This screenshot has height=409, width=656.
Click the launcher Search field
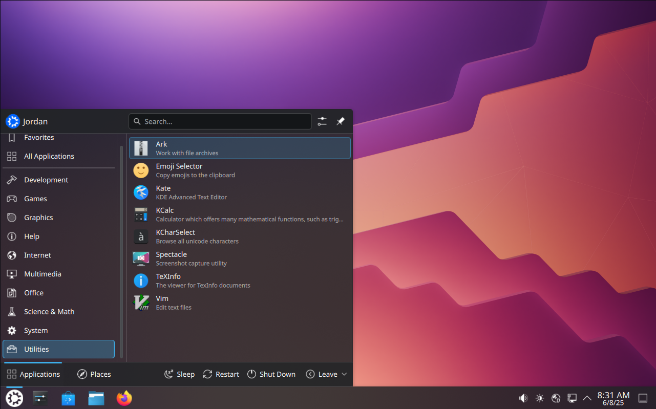pyautogui.click(x=220, y=121)
